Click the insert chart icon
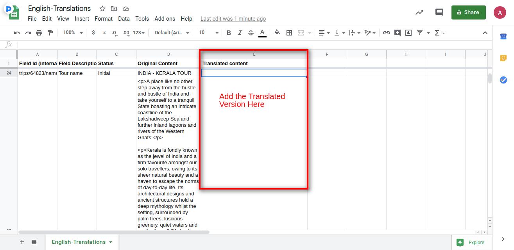This screenshot has width=514, height=250. pos(408,33)
